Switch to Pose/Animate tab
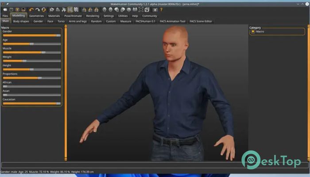 [73, 16]
